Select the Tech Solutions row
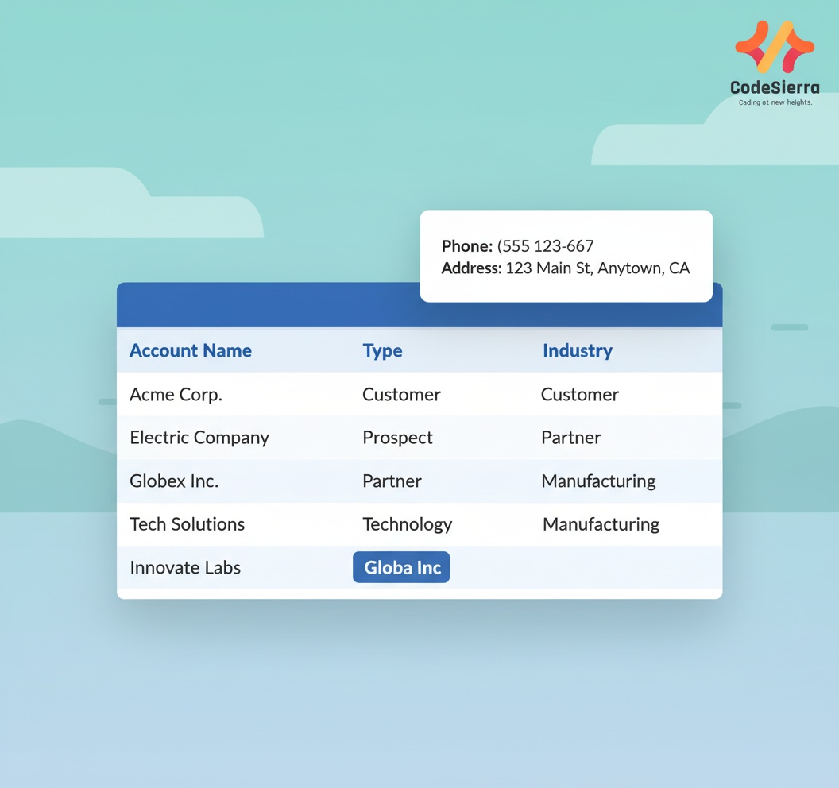Viewport: 839px width, 788px height. click(x=187, y=524)
